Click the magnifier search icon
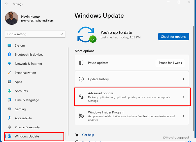Image resolution: width=196 pixels, height=142 pixels. pos(61,34)
